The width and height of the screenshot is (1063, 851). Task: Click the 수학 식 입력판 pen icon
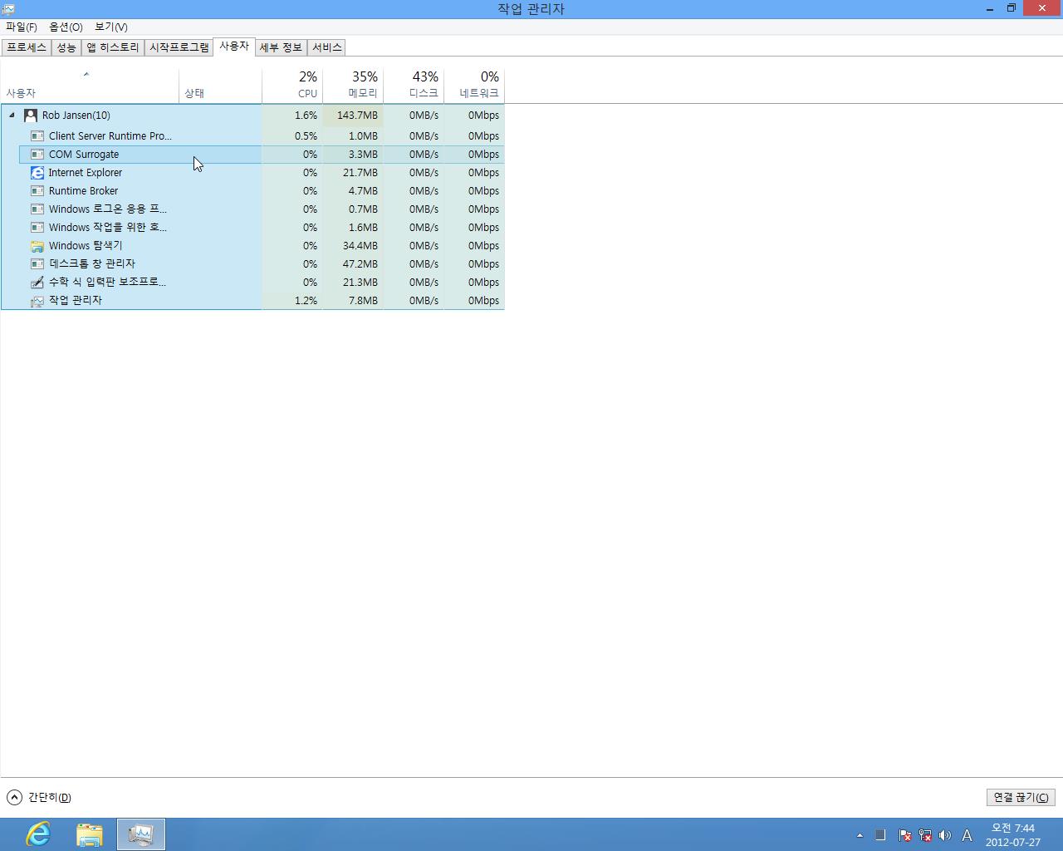click(37, 283)
